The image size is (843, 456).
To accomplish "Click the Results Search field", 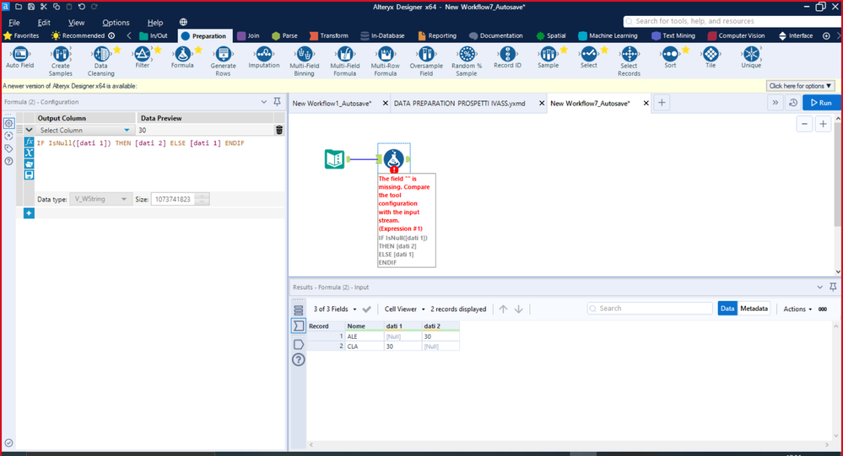I will (x=650, y=308).
